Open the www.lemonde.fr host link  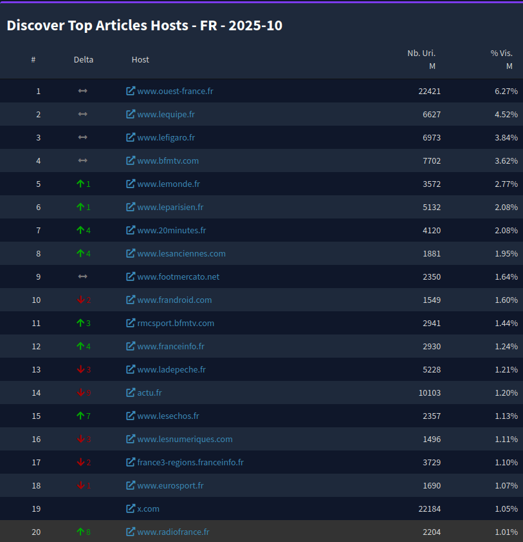click(x=169, y=184)
